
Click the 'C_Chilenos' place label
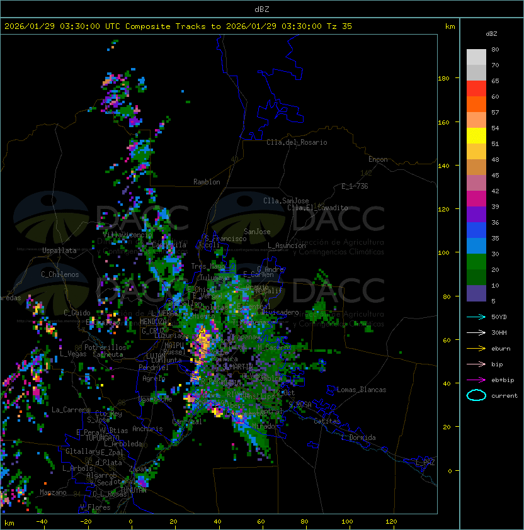coord(60,274)
